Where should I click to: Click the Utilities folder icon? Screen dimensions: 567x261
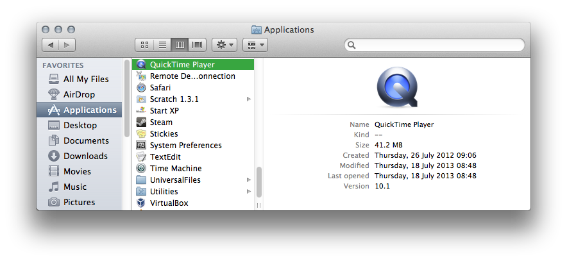[141, 192]
